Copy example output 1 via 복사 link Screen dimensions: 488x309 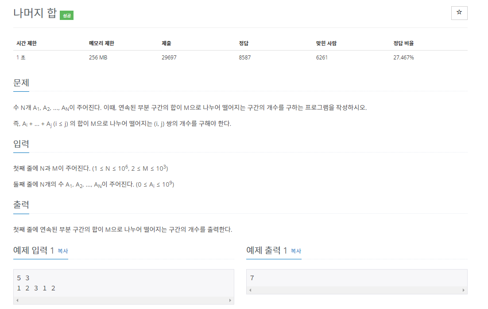tap(296, 251)
